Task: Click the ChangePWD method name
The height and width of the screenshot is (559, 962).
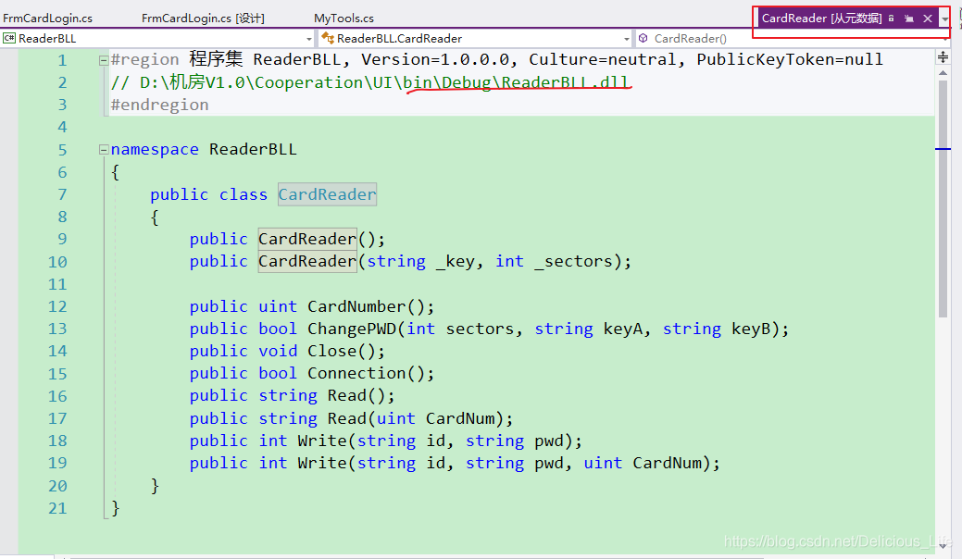Action: coord(352,329)
